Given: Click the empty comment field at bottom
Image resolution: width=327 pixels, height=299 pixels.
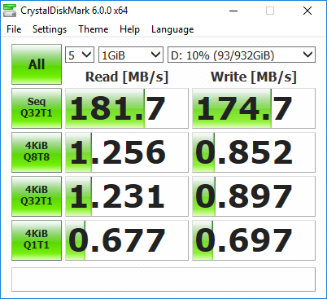Looking at the screenshot, I should click(x=163, y=279).
